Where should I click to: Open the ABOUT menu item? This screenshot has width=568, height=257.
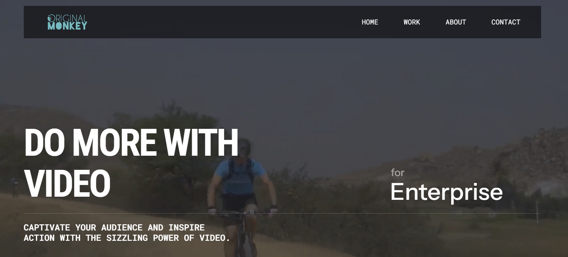click(456, 22)
